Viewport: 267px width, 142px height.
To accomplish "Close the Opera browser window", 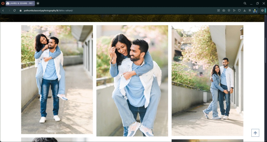I will point(264,3).
